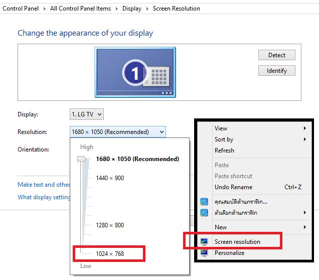Image resolution: width=319 pixels, height=280 pixels.
Task: Click the first Thai graphics properties icon
Action: [204, 202]
